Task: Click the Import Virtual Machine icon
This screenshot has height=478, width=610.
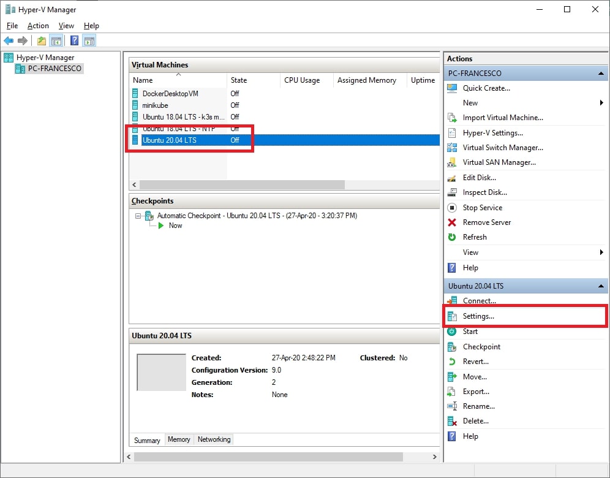Action: (452, 118)
